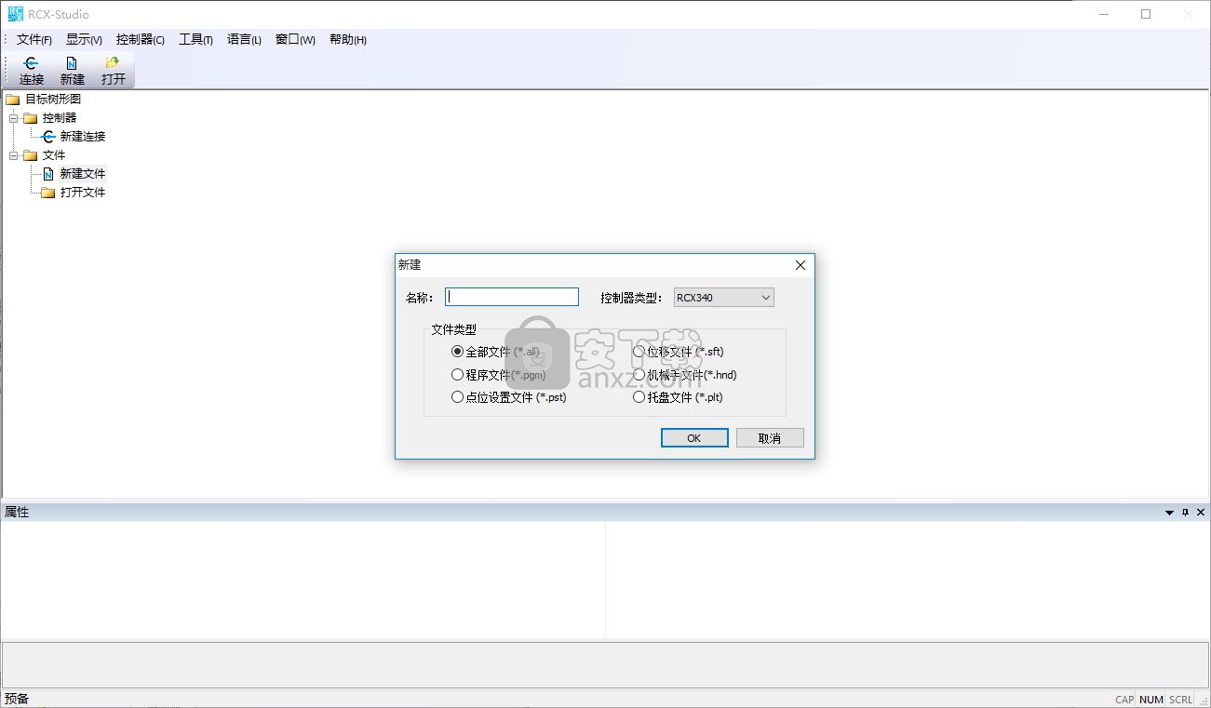Screen dimensions: 1211x708
Task: Select 托盘文件 (*.plt) radio button
Action: (x=639, y=397)
